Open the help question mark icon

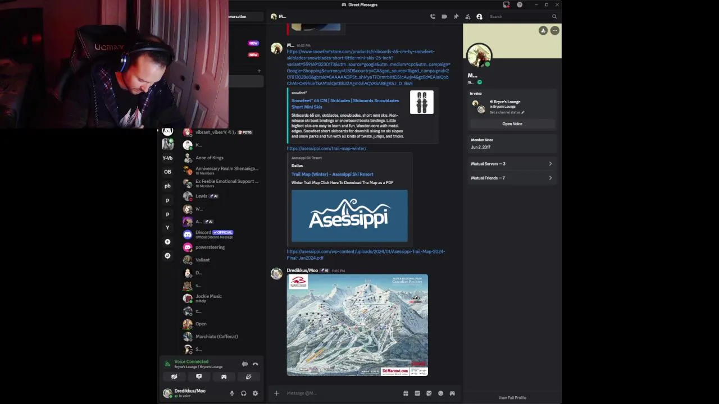tap(520, 4)
